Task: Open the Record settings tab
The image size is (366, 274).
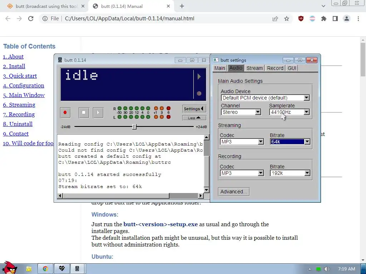Action: (275, 68)
